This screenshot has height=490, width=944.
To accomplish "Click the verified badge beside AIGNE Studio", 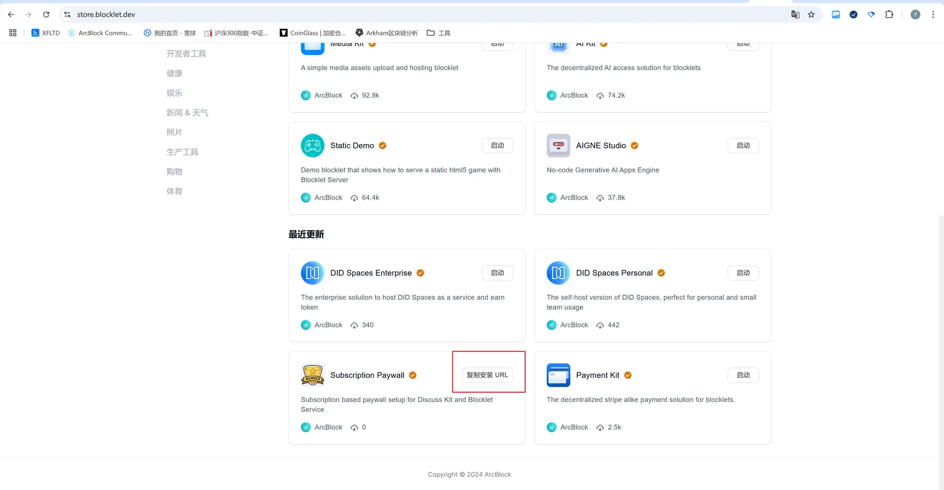I will [x=634, y=146].
